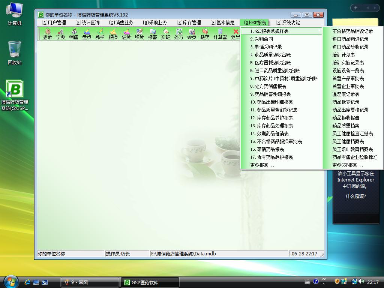The height and width of the screenshot is (288, 384).
Task: Open the [A]用户管理 menu
Action: pyautogui.click(x=54, y=22)
